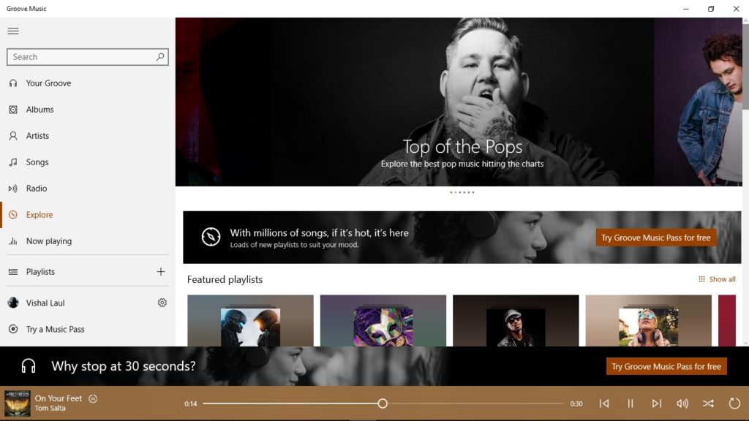
Task: Go to the Albums page
Action: (39, 110)
